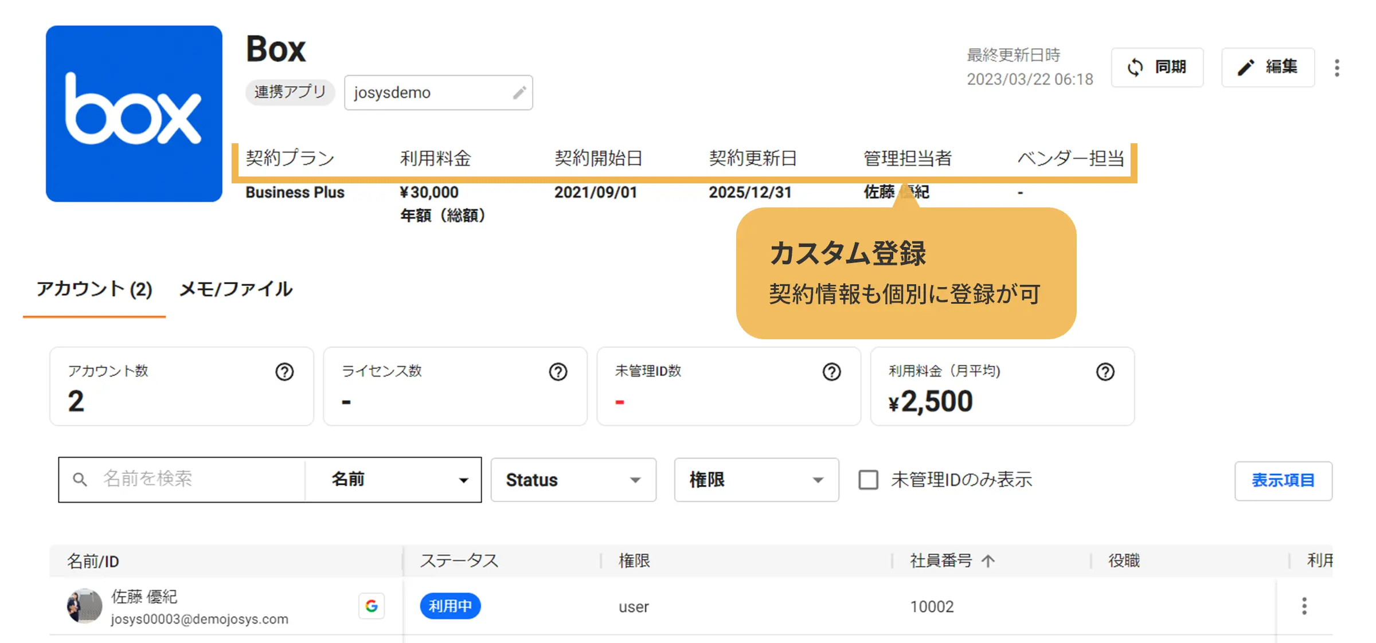Click the josysdemo name field

point(438,92)
